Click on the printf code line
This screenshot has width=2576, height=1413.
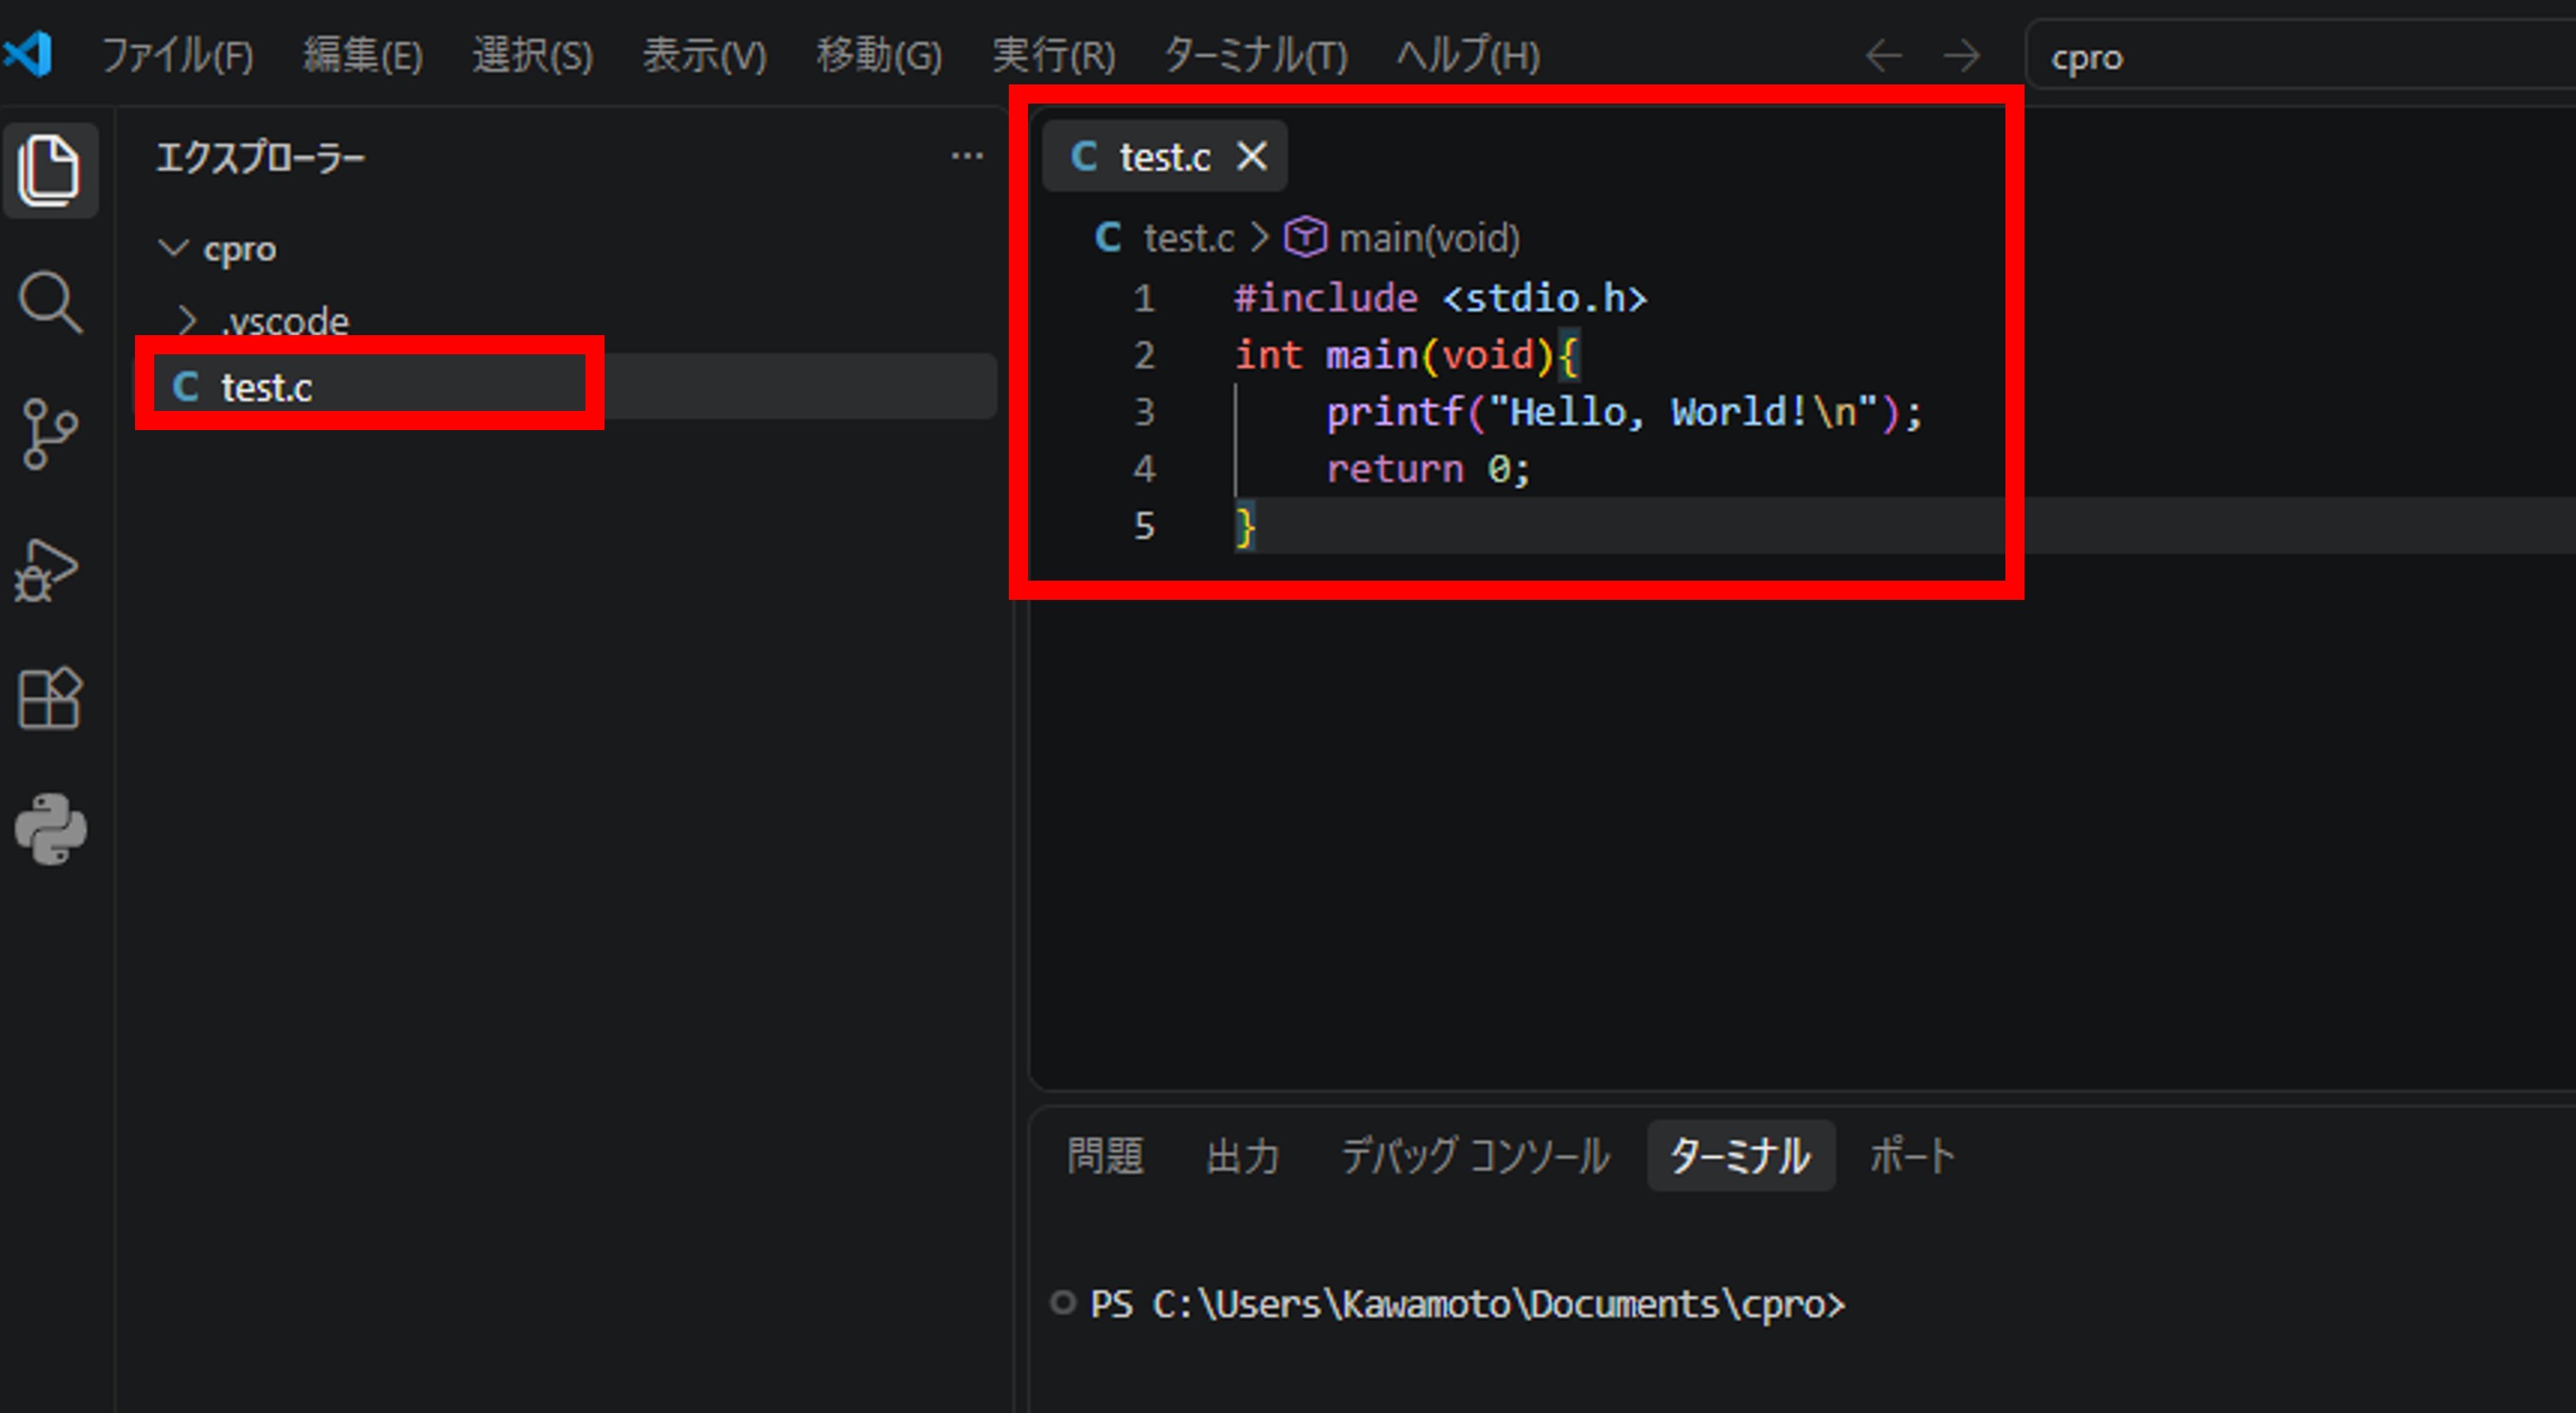(1624, 412)
